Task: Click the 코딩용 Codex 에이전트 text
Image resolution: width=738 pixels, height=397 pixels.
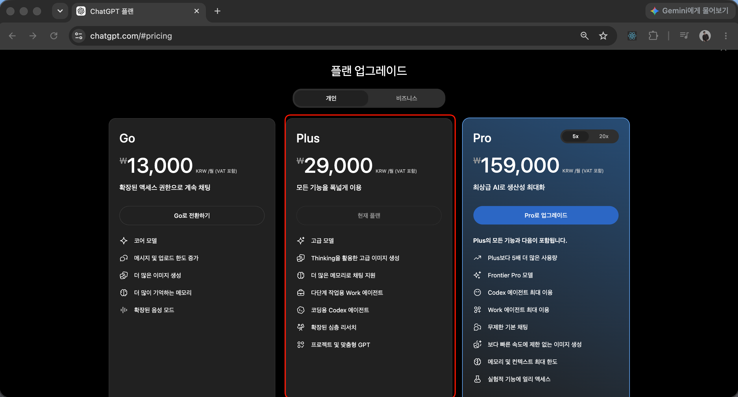Action: point(340,310)
